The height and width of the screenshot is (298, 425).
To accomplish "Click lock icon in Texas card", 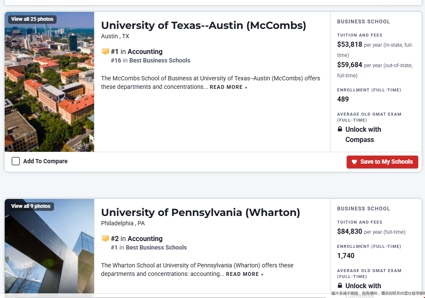I will (340, 129).
